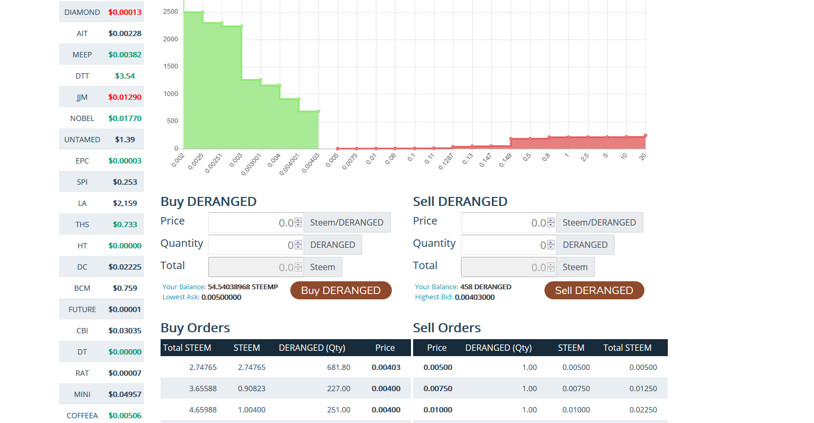
Task: Select the RAT token row
Action: pos(102,373)
